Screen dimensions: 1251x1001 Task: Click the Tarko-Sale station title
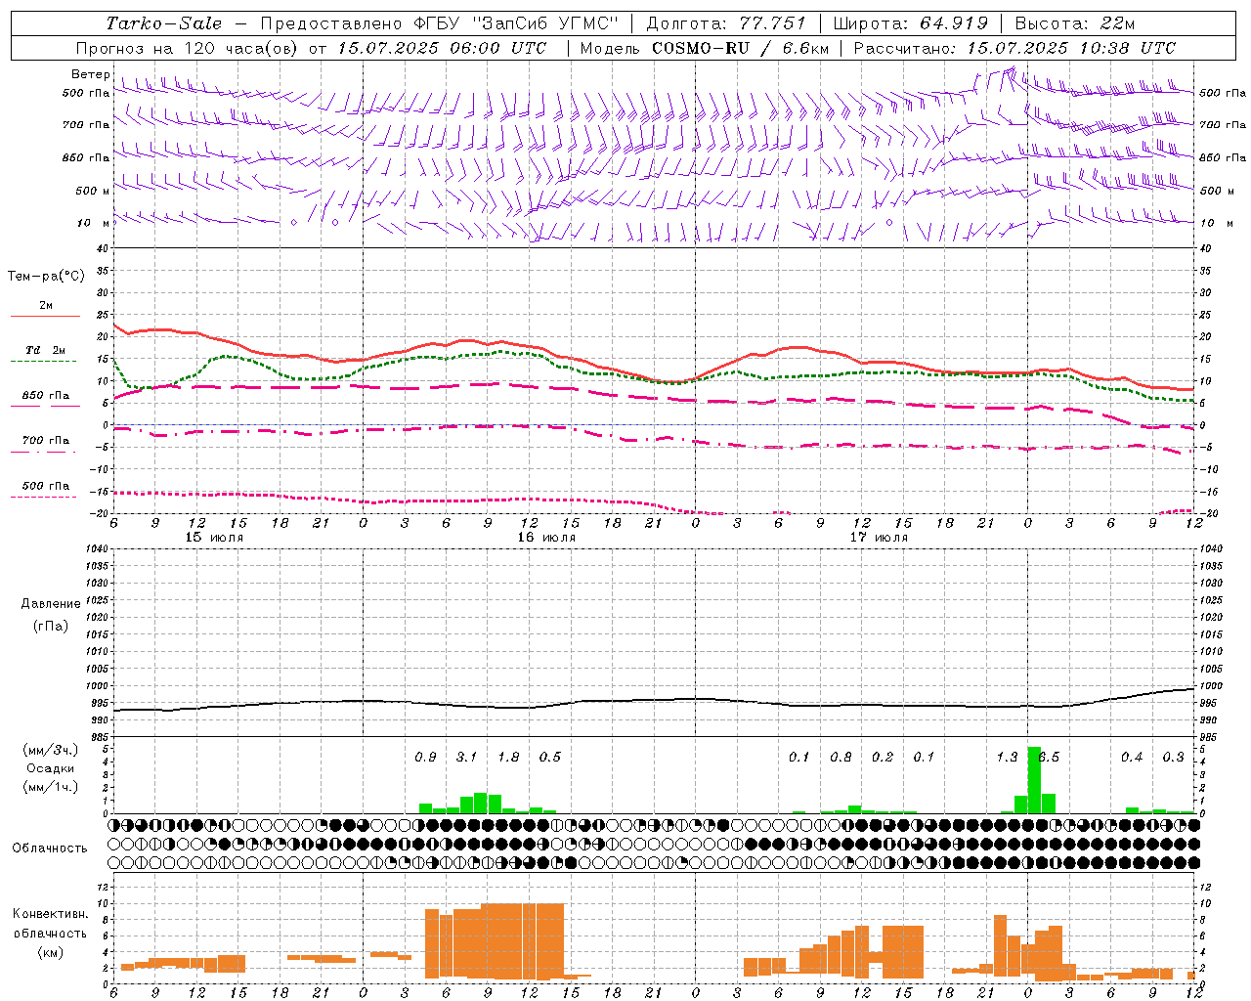tap(164, 23)
